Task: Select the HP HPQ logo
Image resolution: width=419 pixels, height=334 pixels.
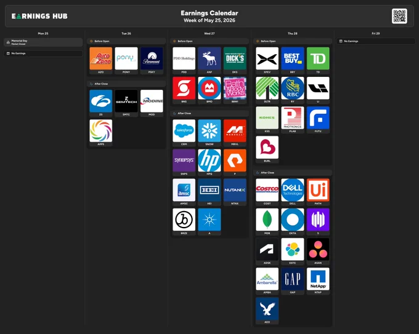Action: [209, 160]
